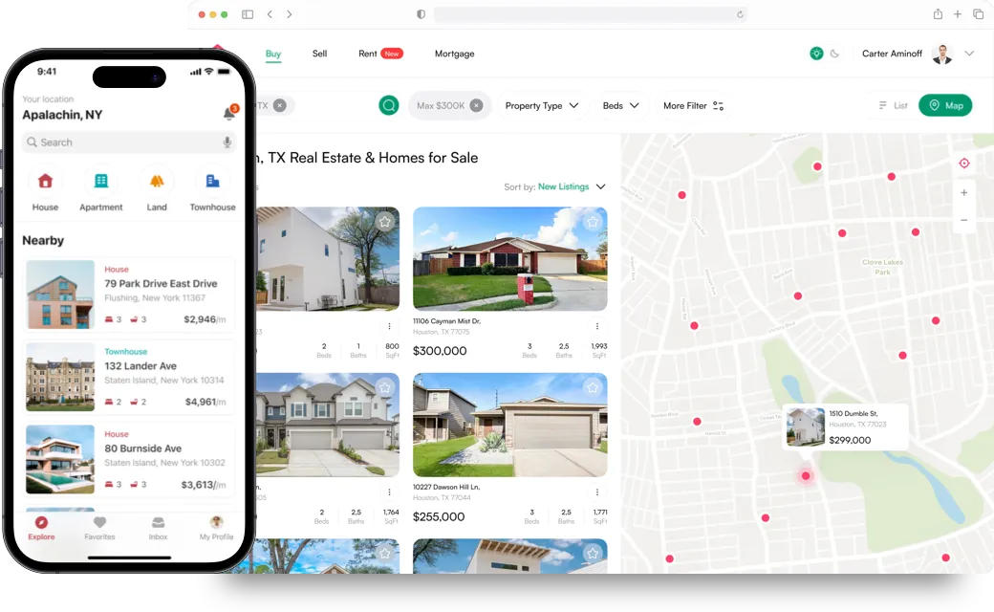
Task: Go to the Favorites tab in phone
Action: click(x=99, y=528)
